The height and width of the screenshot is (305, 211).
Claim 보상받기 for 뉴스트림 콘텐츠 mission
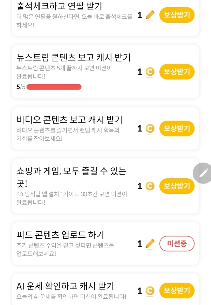point(177,72)
